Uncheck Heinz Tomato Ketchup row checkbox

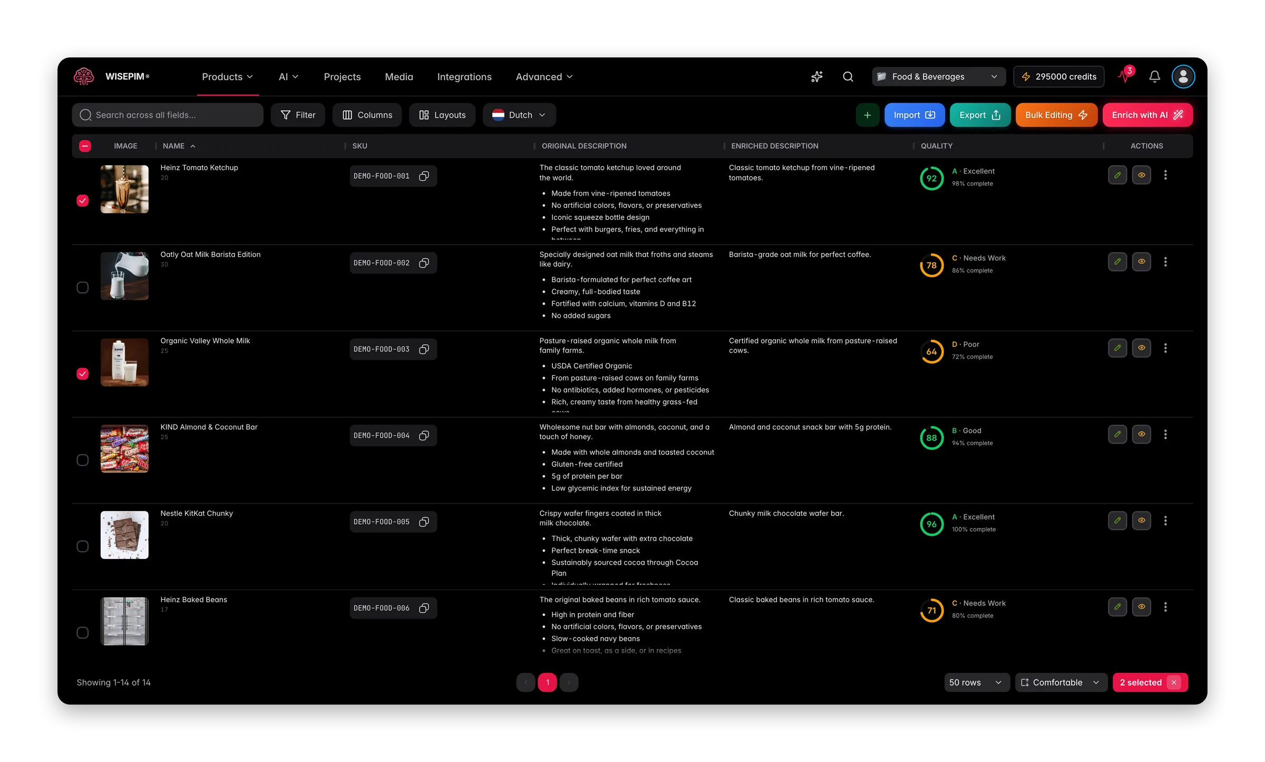83,200
